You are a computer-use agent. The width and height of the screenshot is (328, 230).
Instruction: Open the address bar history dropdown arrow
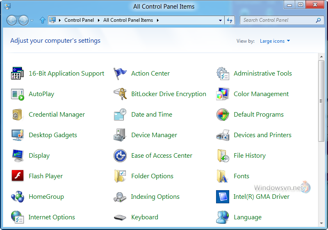(x=220, y=20)
